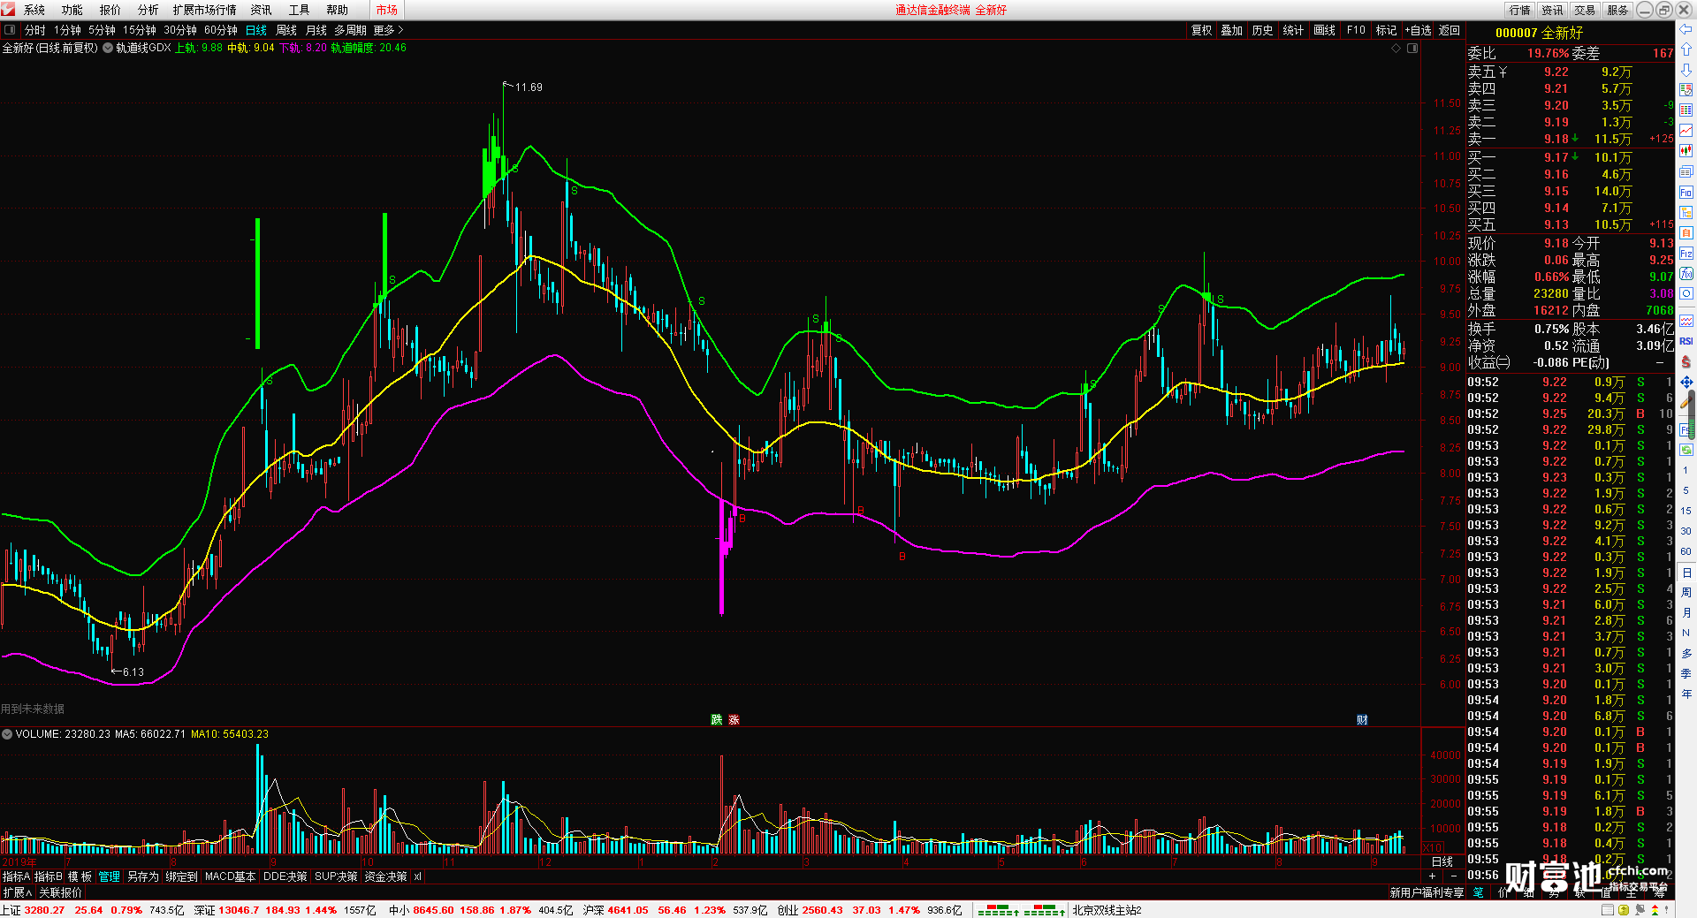The width and height of the screenshot is (1697, 918).
Task: Toggle +自选 watchlist for this stock
Action: 1418,30
